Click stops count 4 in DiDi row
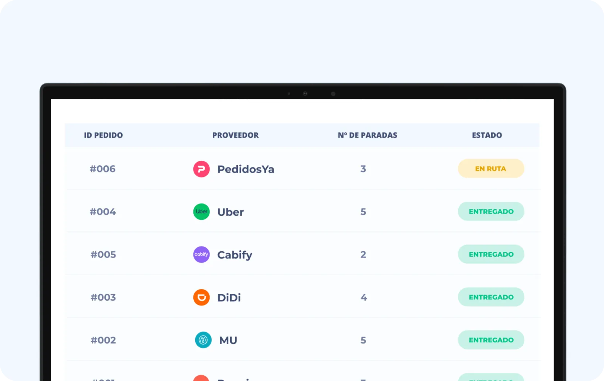The image size is (604, 381). (364, 297)
